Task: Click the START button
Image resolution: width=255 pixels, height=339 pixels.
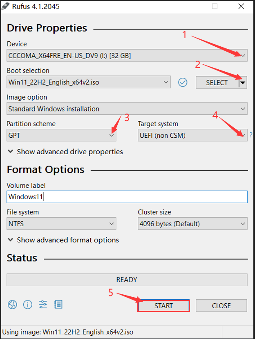Action: pyautogui.click(x=163, y=306)
